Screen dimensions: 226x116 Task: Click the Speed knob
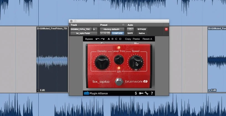pyautogui.click(x=136, y=62)
